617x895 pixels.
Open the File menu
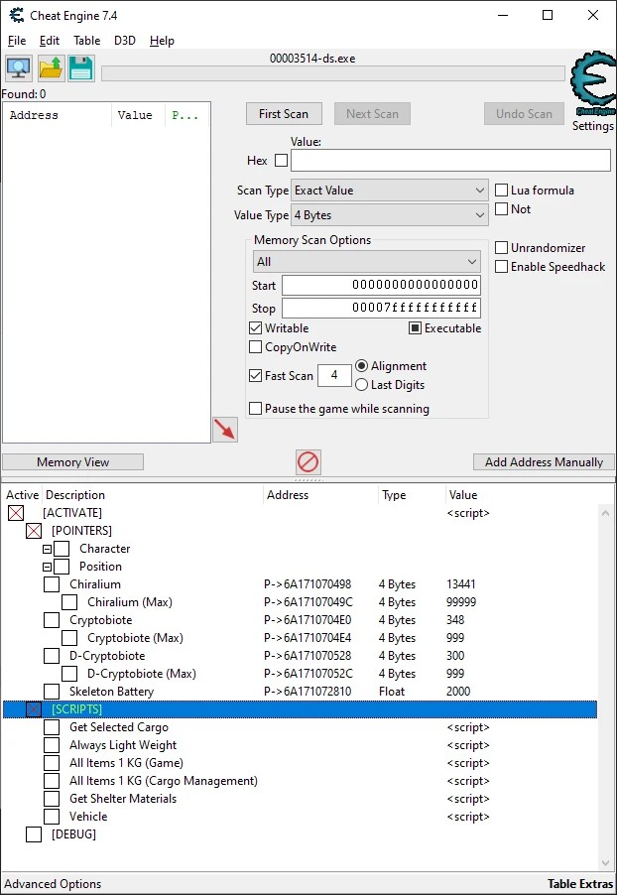pos(17,41)
